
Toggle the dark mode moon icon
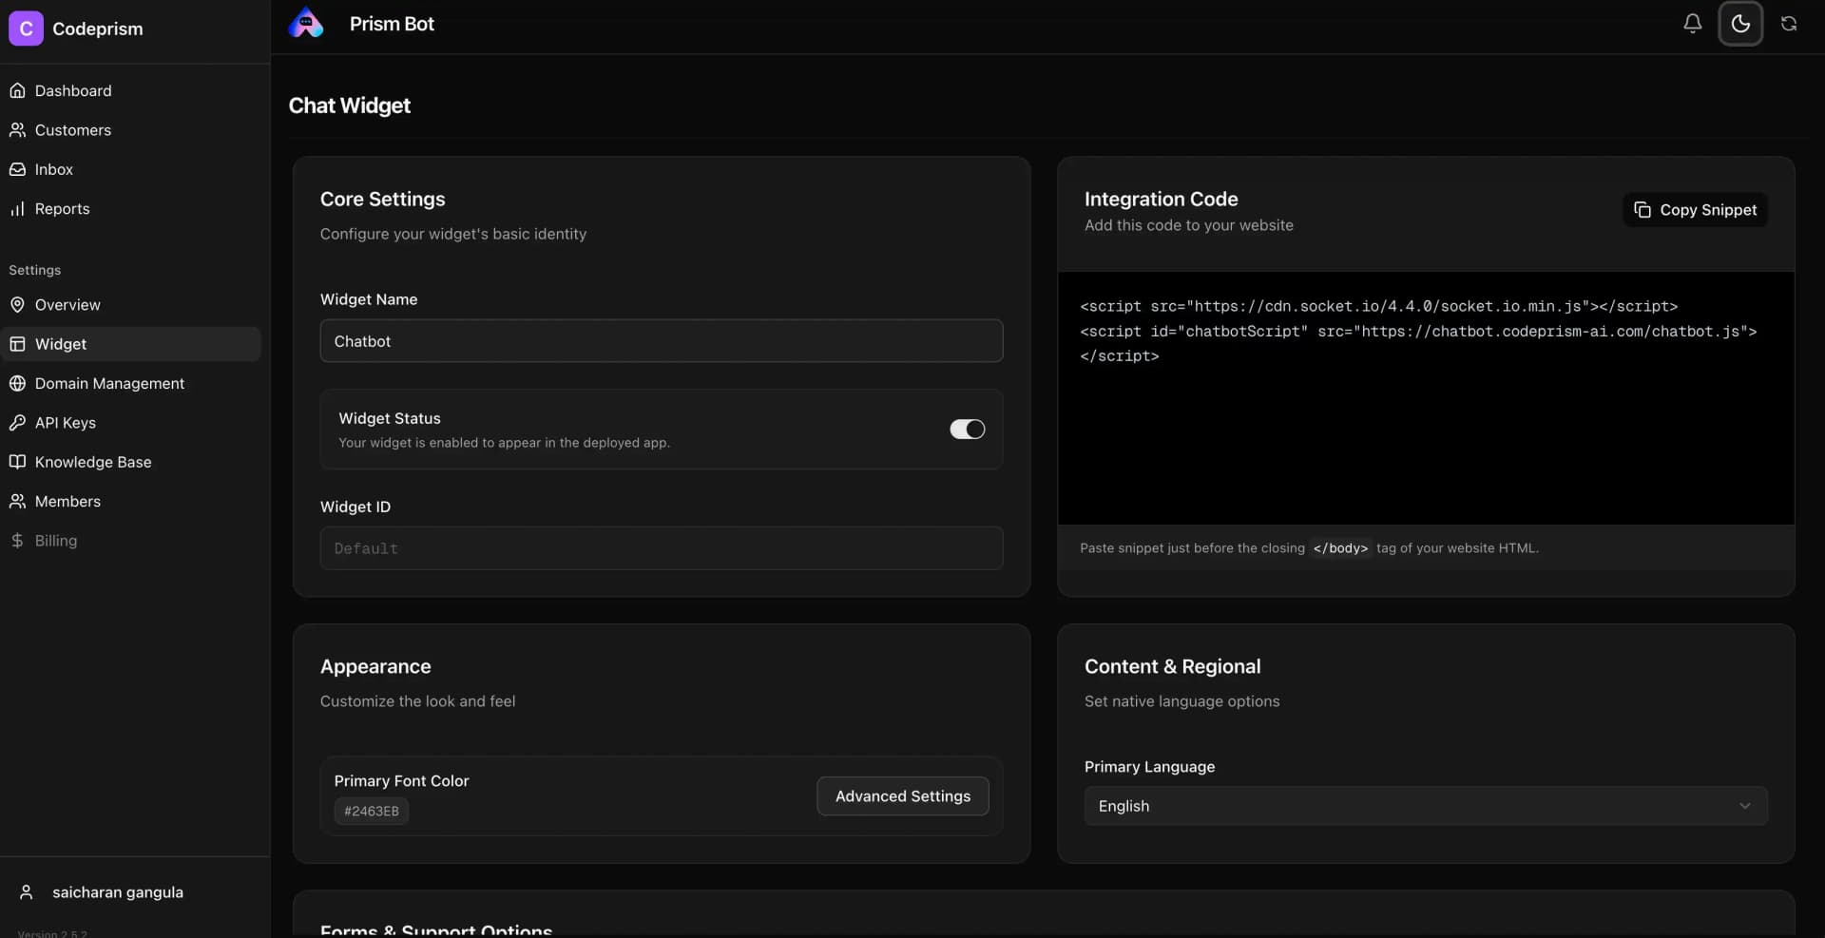pyautogui.click(x=1740, y=24)
